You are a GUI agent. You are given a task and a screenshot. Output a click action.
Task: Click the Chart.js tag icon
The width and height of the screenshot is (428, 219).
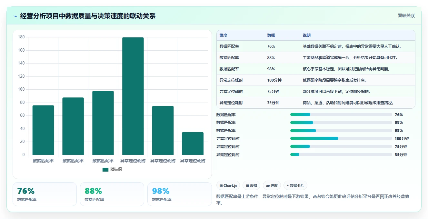tap(221, 186)
